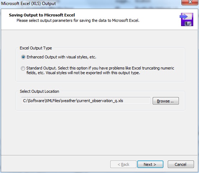Click the C:\Software portion of the path
This screenshot has height=173, width=199.
coord(34,101)
